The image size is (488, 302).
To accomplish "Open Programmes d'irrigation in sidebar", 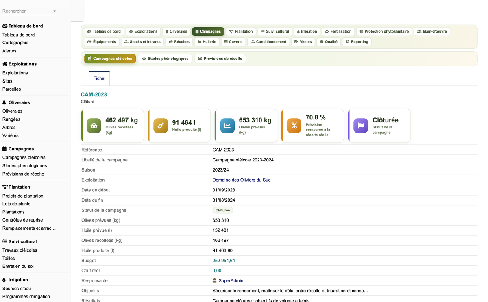I will coord(26,297).
